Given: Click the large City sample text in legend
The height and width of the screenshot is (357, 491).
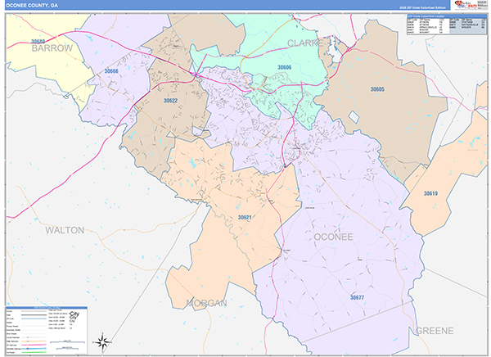Looking at the screenshot, I should click(74, 314).
